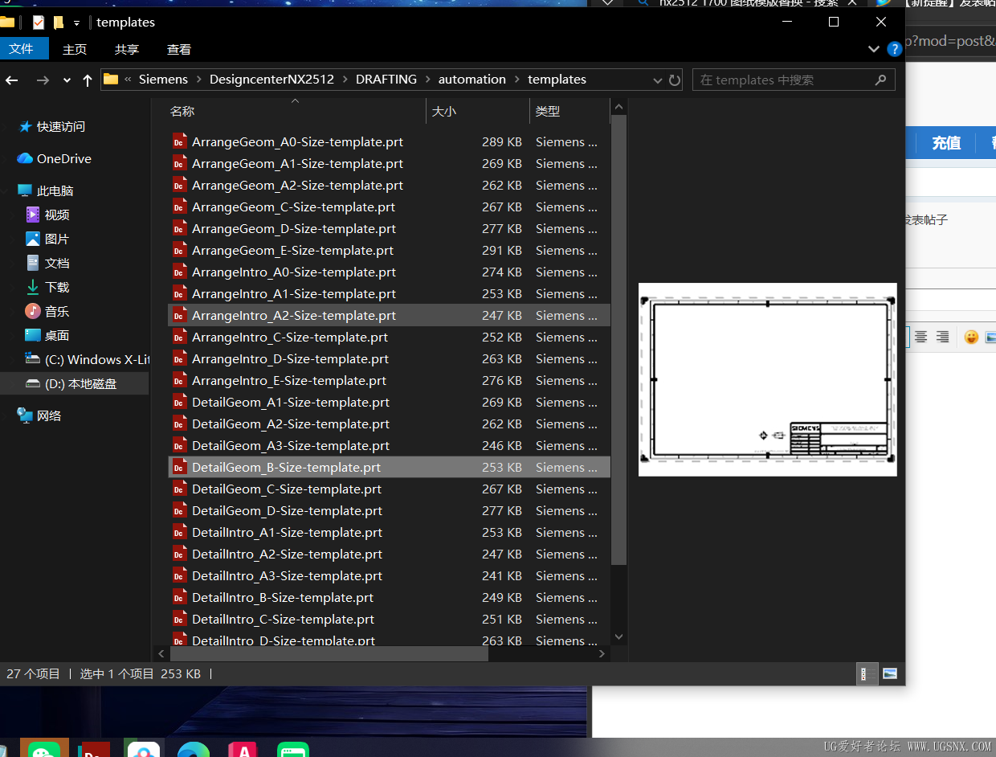Click the DetailIntro_A3-Size-template.prt file name
Image resolution: width=996 pixels, height=757 pixels.
(x=287, y=575)
